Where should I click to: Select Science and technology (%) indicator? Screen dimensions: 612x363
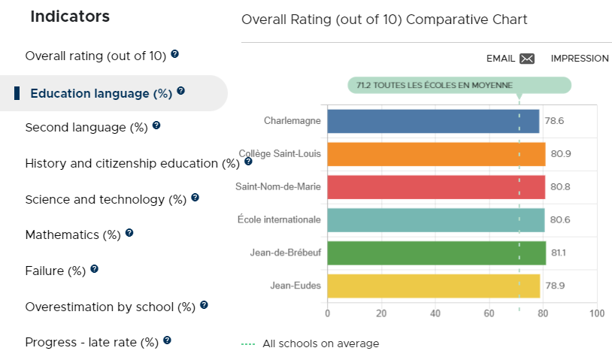[106, 199]
